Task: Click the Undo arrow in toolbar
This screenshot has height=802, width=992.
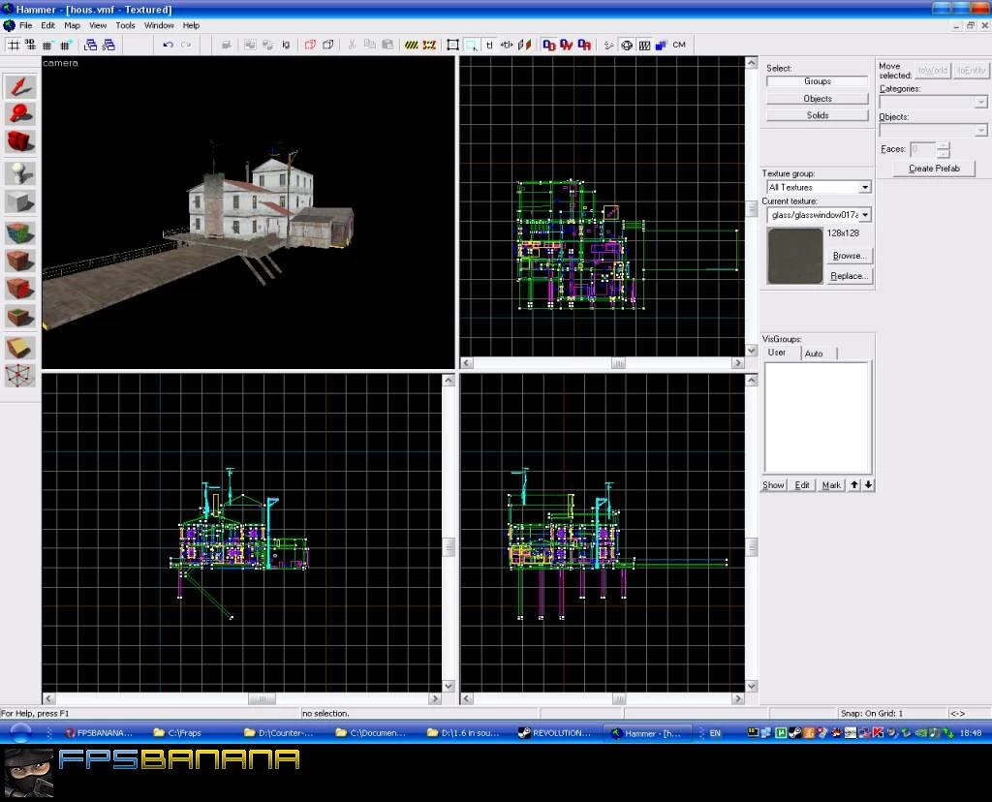Action: (168, 45)
